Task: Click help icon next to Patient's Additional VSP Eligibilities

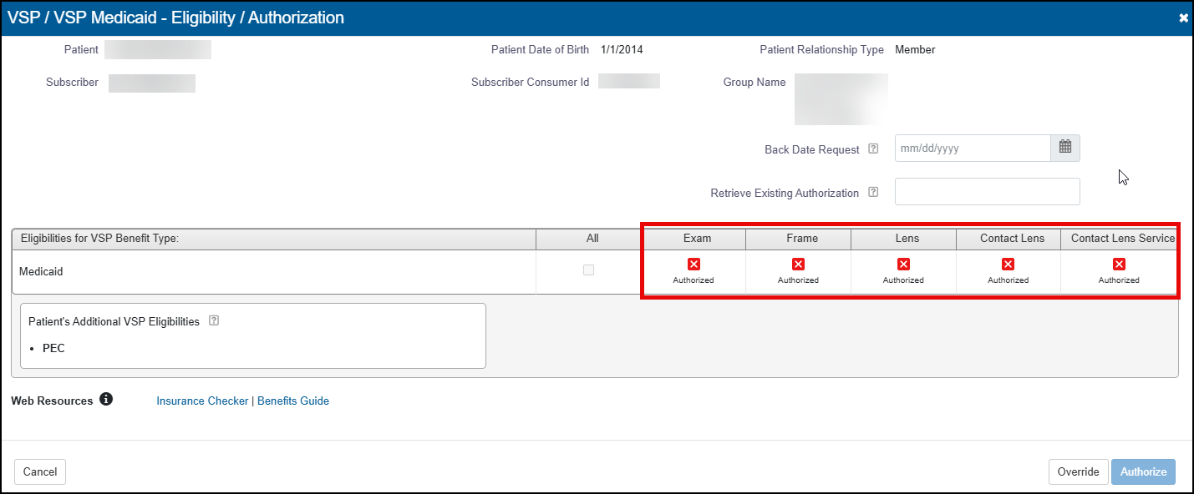Action: tap(214, 321)
